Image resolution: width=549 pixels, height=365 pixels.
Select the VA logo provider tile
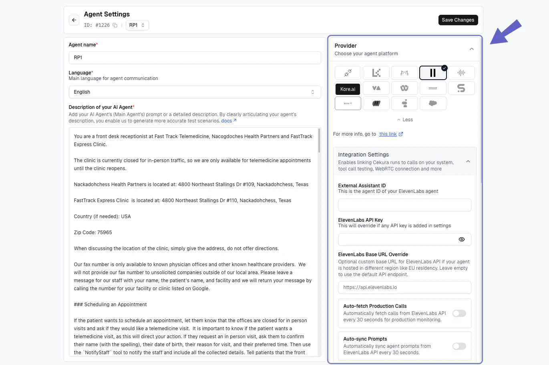(x=376, y=88)
